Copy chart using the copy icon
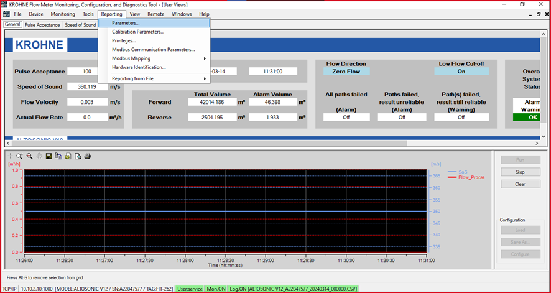The image size is (551, 293). 58,156
